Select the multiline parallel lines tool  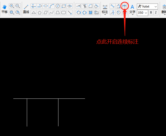(x=46, y=6)
